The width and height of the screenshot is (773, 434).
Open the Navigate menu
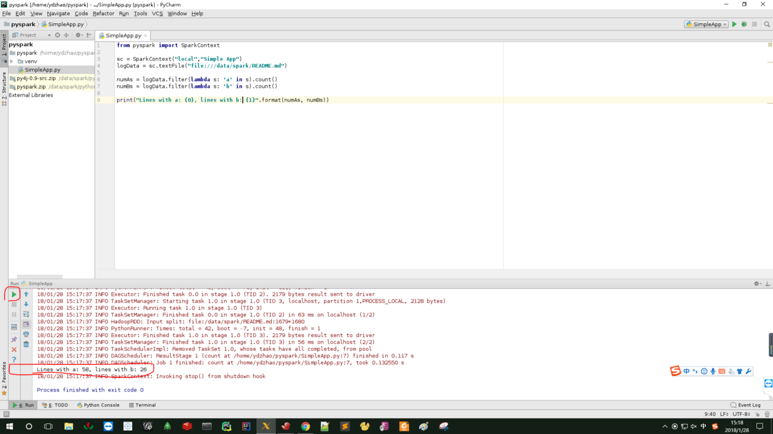click(x=58, y=14)
